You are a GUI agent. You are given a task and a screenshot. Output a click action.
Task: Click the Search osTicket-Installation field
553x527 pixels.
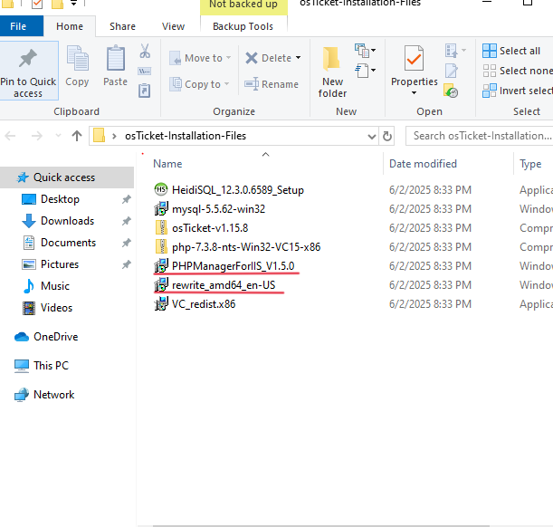click(x=481, y=136)
